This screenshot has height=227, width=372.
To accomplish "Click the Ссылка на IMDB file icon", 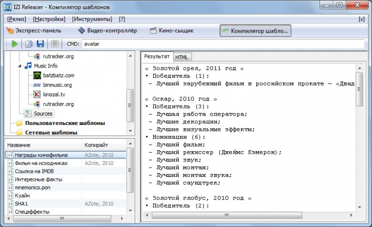I will point(10,171).
